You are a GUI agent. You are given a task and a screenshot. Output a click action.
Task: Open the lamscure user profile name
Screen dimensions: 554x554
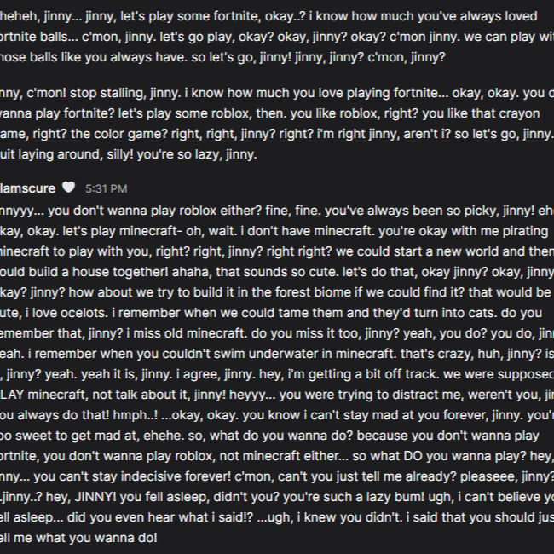29,188
